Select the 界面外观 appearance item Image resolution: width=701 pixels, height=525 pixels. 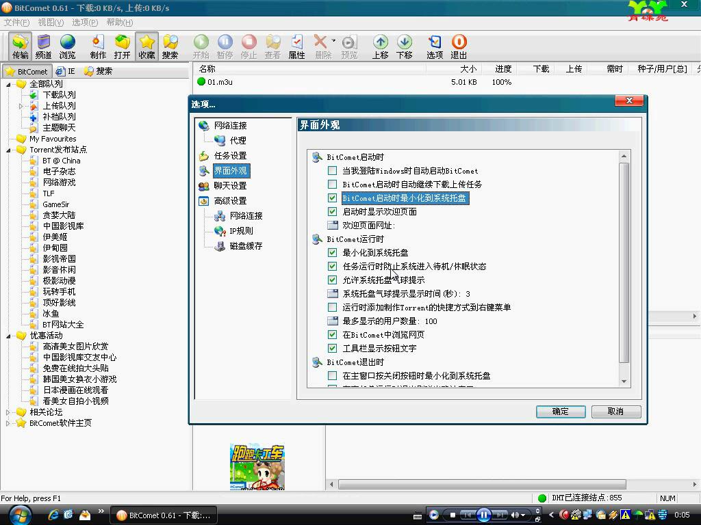click(x=230, y=170)
